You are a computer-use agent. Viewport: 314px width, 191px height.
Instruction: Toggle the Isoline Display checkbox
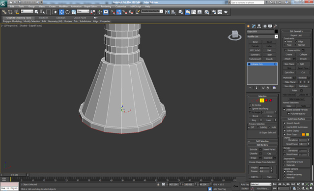click(x=285, y=131)
